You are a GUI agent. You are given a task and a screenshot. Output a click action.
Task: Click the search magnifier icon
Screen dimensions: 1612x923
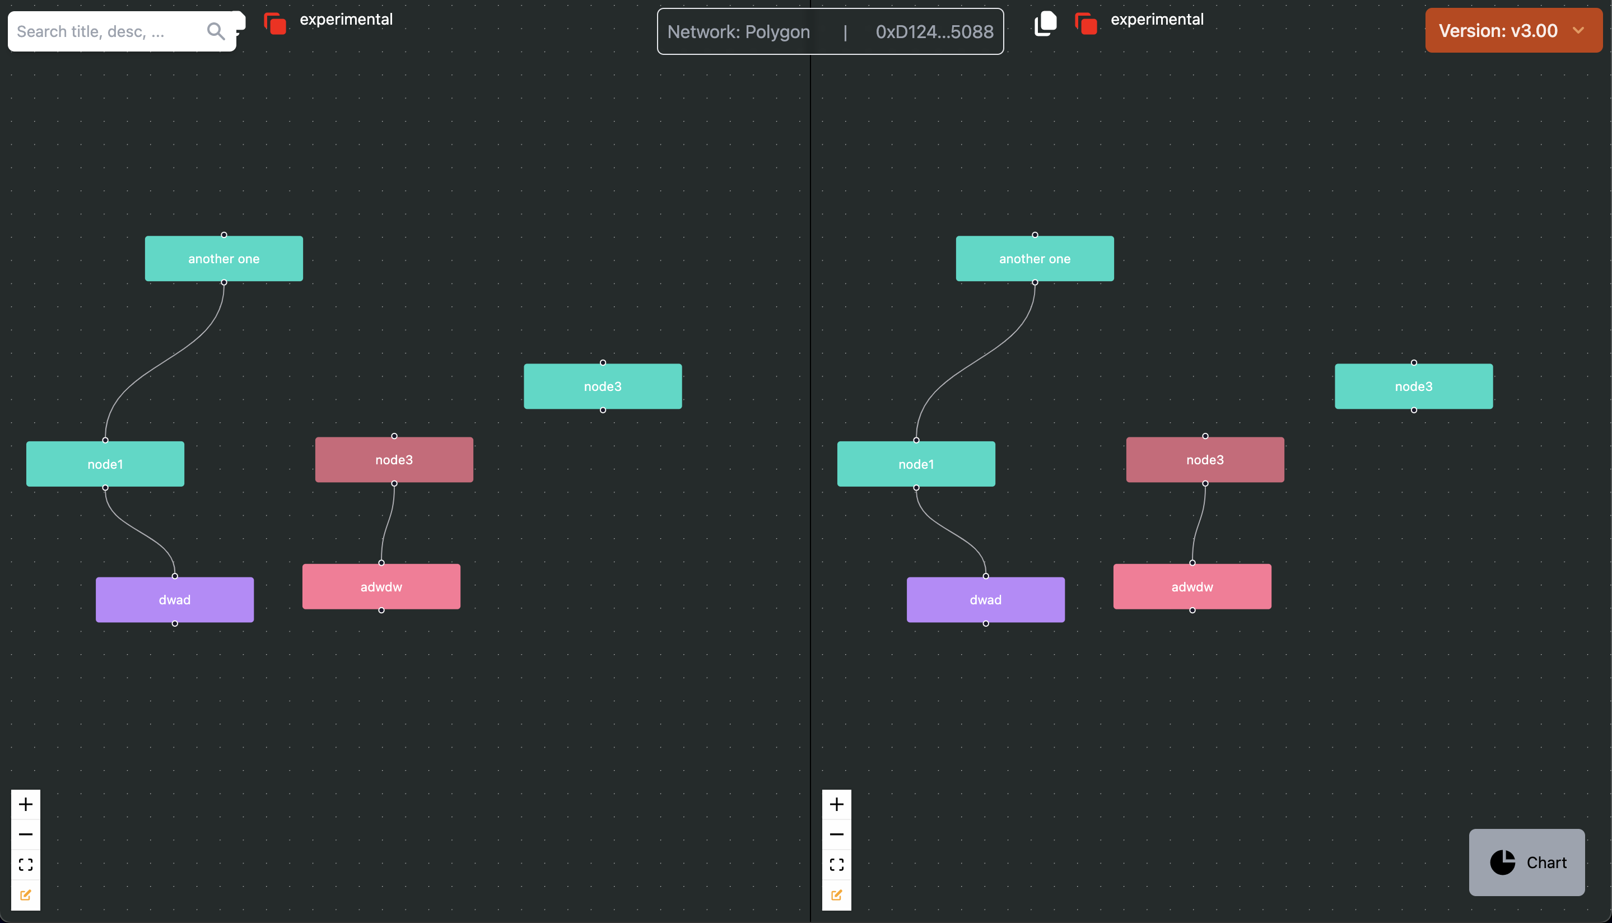(x=216, y=31)
